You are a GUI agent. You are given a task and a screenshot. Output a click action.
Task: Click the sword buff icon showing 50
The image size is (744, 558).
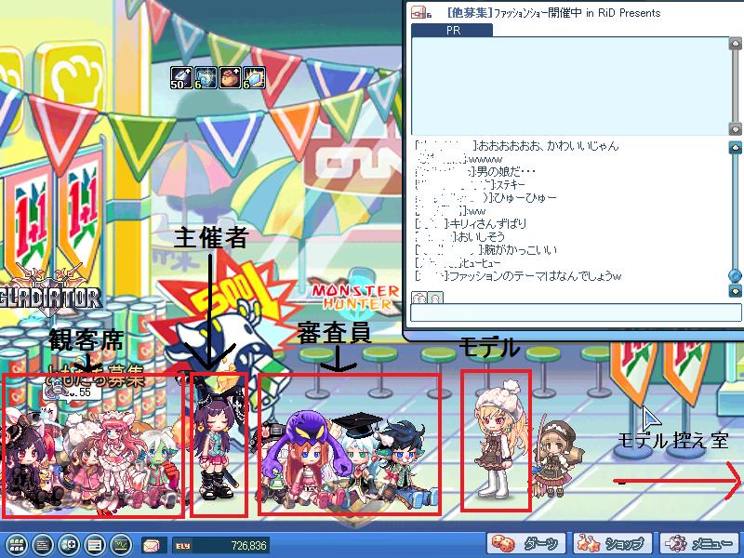(181, 78)
